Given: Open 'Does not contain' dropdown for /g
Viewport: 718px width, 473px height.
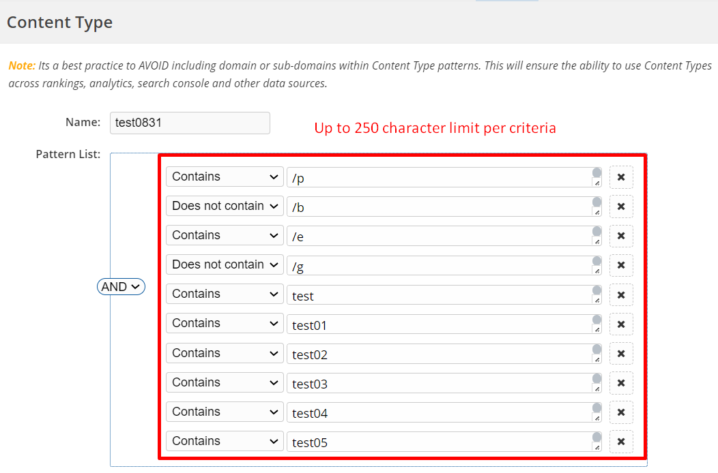Looking at the screenshot, I should (x=225, y=264).
